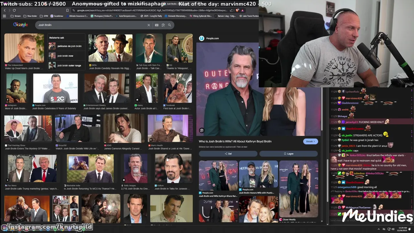The height and width of the screenshot is (233, 414).
Task: Open That Hashtag Show 'Wake' mystery image
Action: pos(28,128)
